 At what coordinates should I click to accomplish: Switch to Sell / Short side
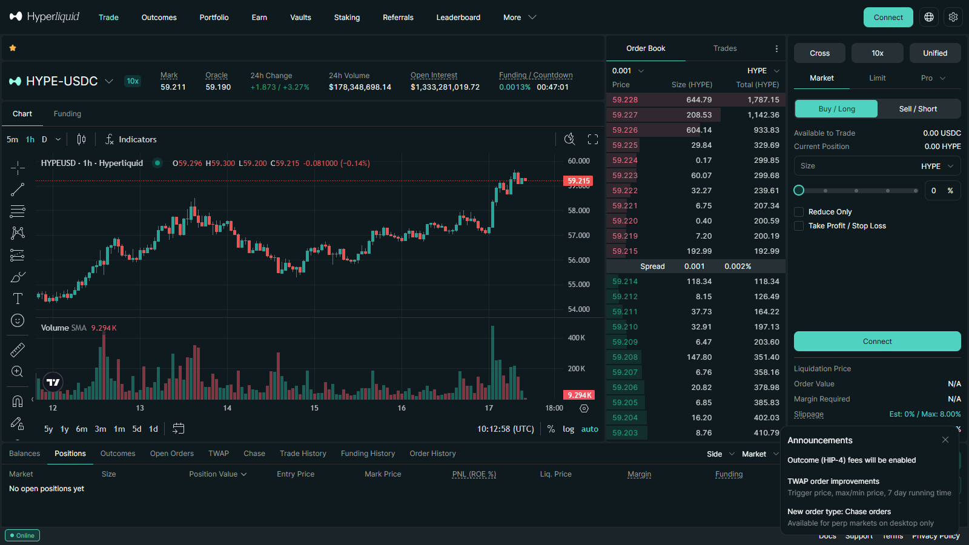click(918, 109)
